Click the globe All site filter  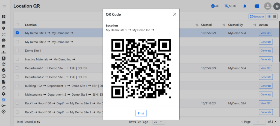click(215, 6)
